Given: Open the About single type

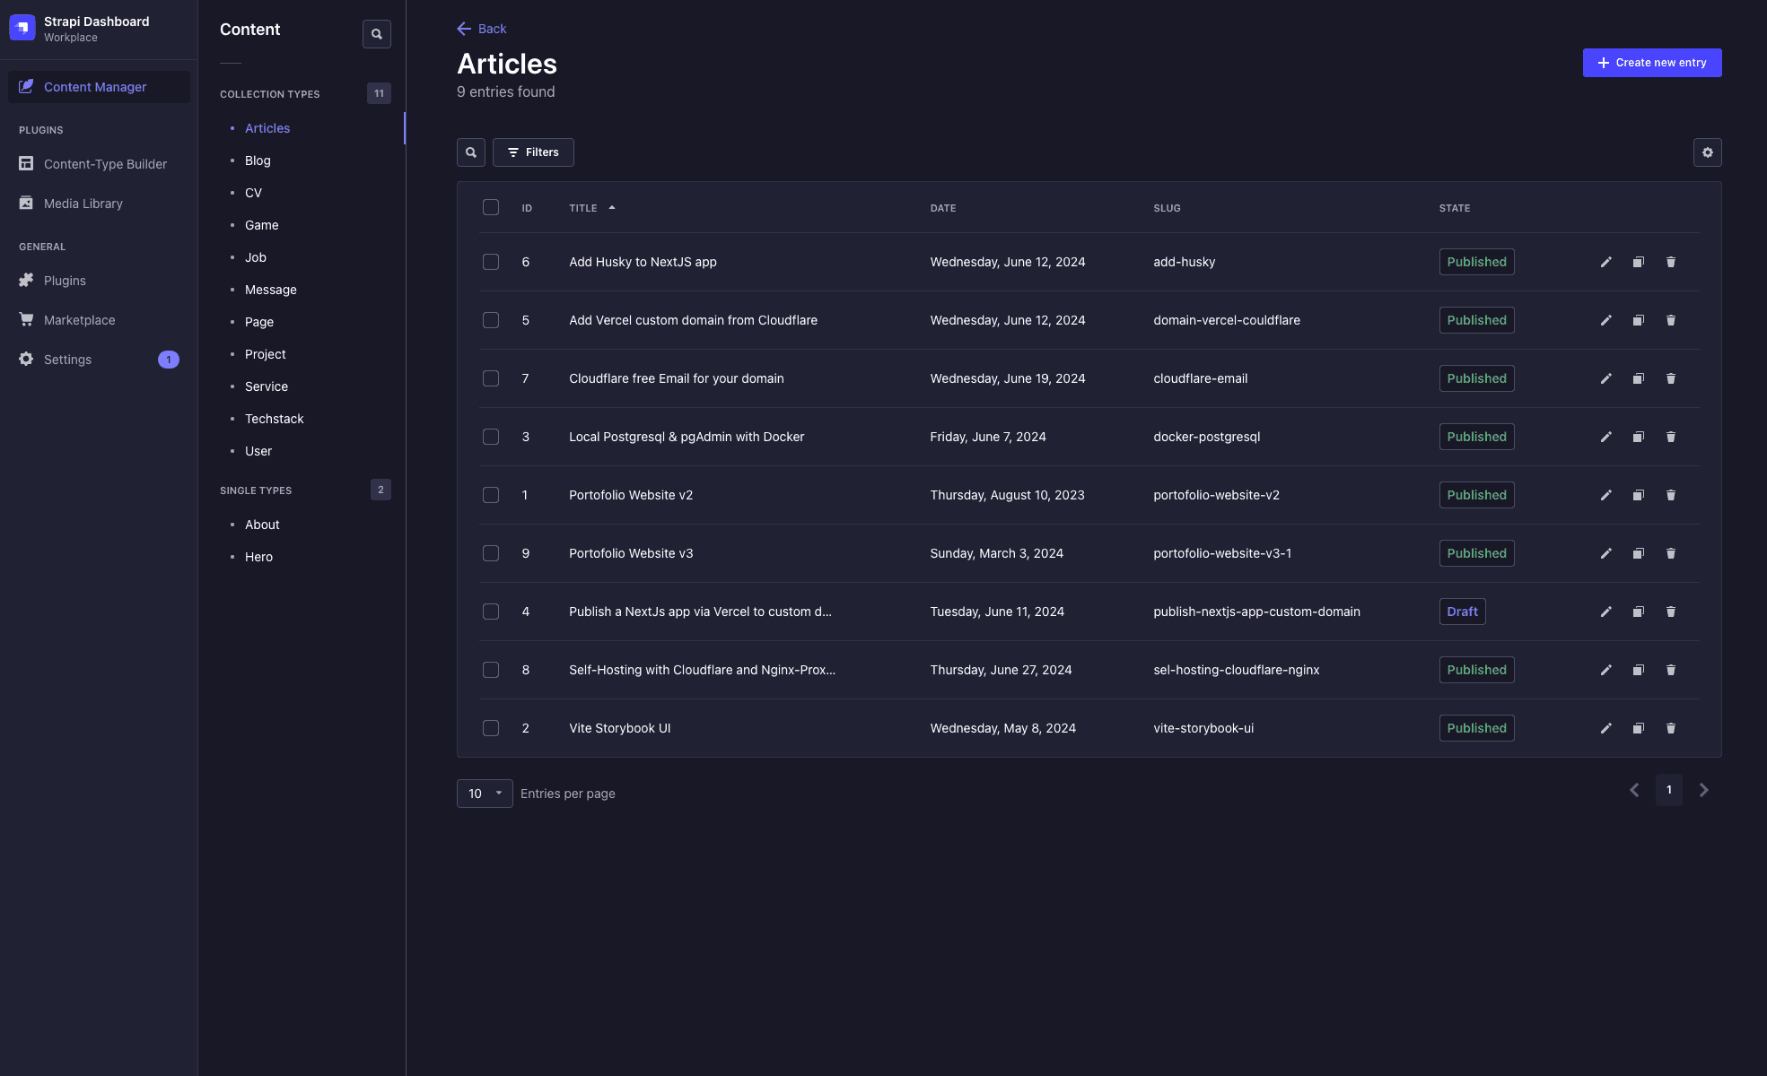Looking at the screenshot, I should tap(261, 525).
